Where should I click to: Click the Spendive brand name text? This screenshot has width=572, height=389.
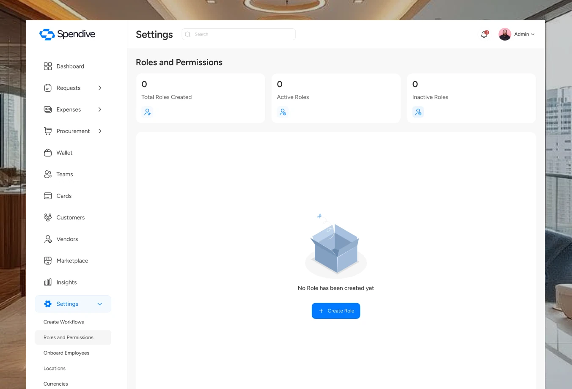coord(76,34)
